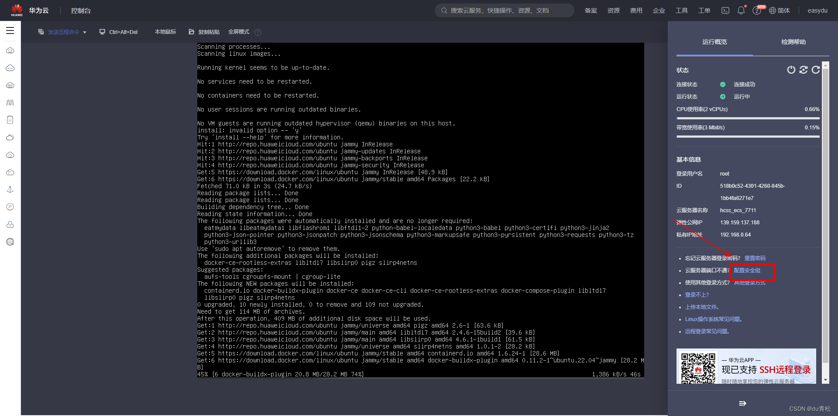Click the 配置安全组 security group link

[747, 271]
